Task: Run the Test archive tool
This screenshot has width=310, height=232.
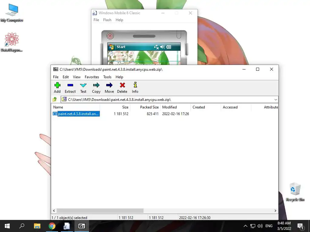Action: click(x=83, y=88)
